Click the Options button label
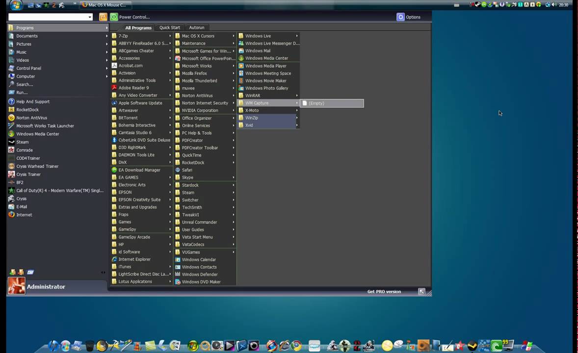Viewport: 578px width, 353px height. coord(413,17)
